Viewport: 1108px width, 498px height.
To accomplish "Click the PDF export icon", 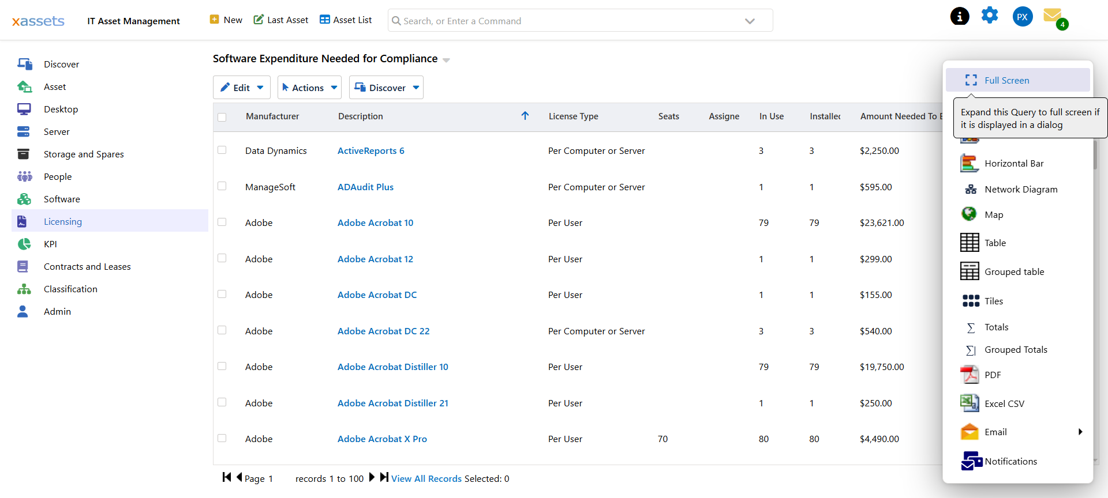I will [969, 375].
